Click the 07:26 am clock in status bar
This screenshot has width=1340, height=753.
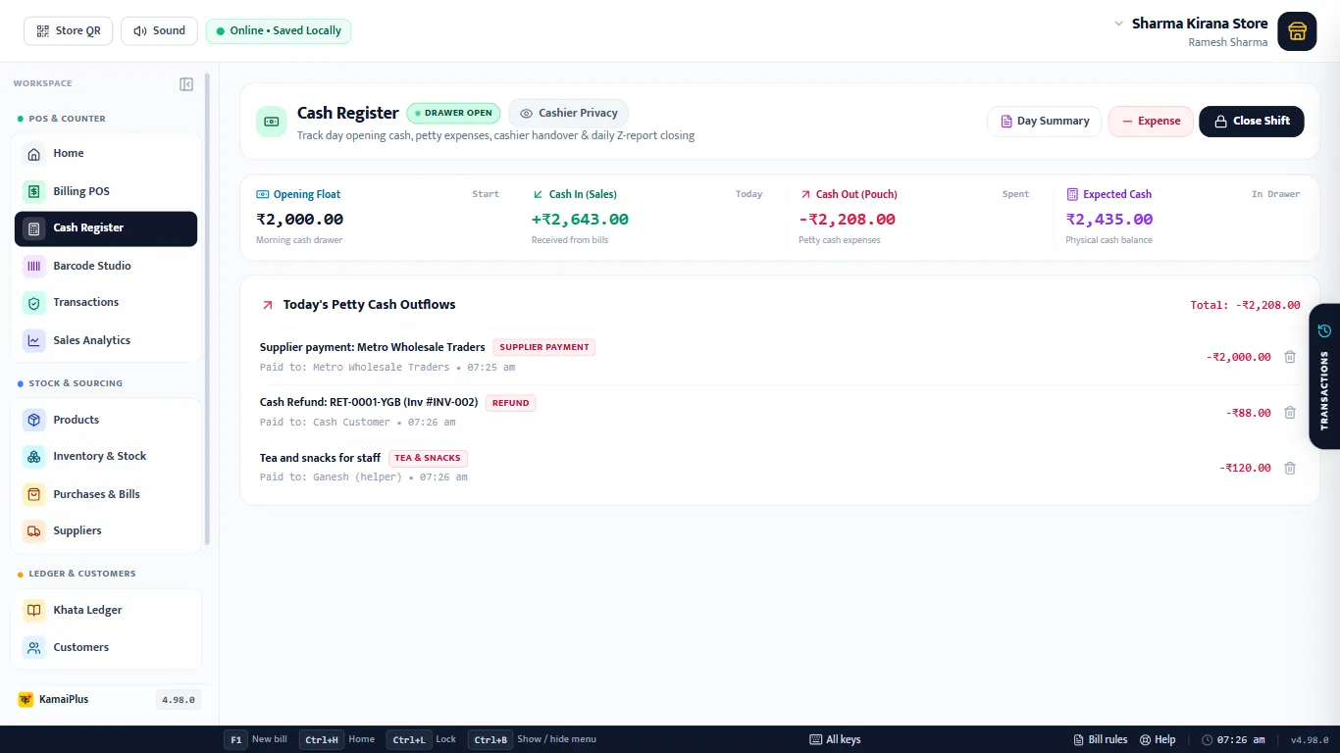1234,739
